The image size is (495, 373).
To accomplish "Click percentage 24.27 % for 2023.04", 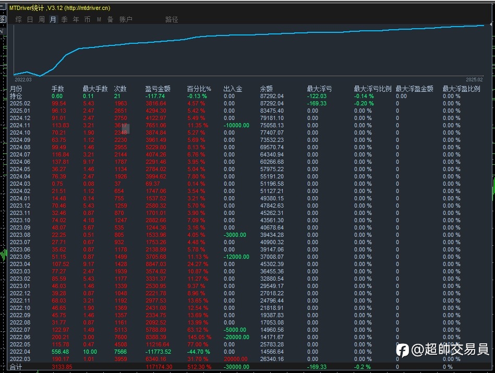I will 198,264.
